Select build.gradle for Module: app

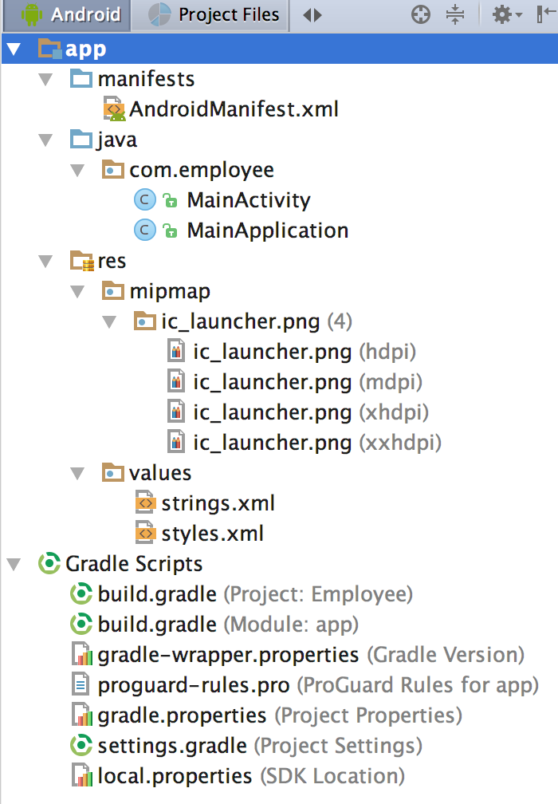click(157, 625)
